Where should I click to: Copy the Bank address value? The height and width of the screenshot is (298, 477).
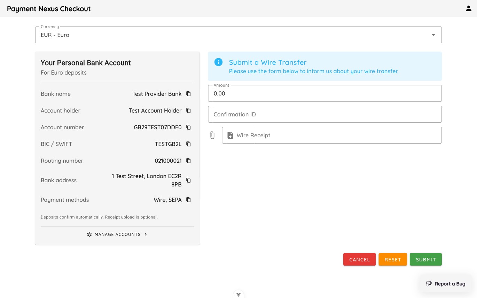(188, 180)
